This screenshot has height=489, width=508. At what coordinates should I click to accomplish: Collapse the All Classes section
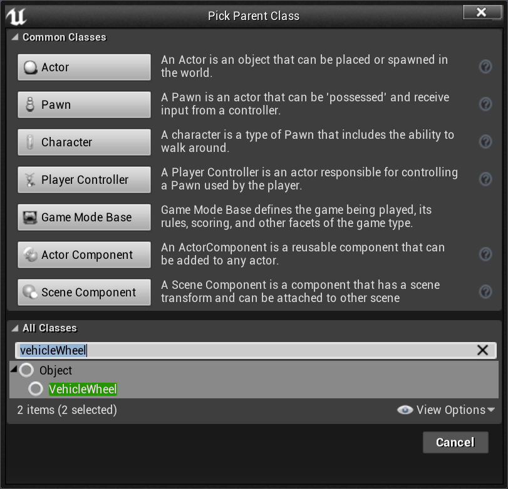click(x=16, y=328)
